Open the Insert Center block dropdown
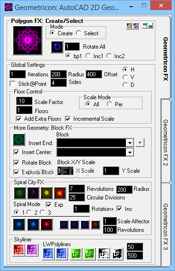Screen dimensions: 175x271 pos(130,152)
